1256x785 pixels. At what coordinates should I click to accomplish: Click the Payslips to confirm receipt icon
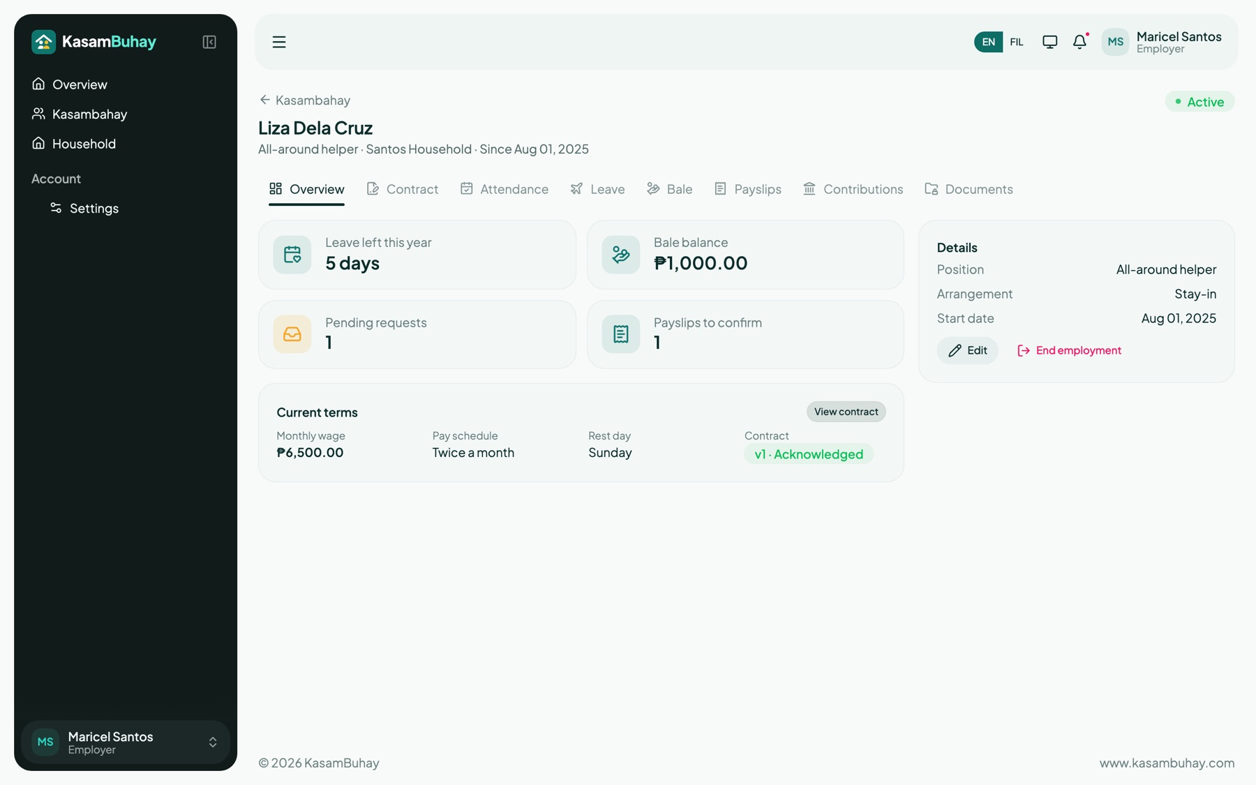620,334
